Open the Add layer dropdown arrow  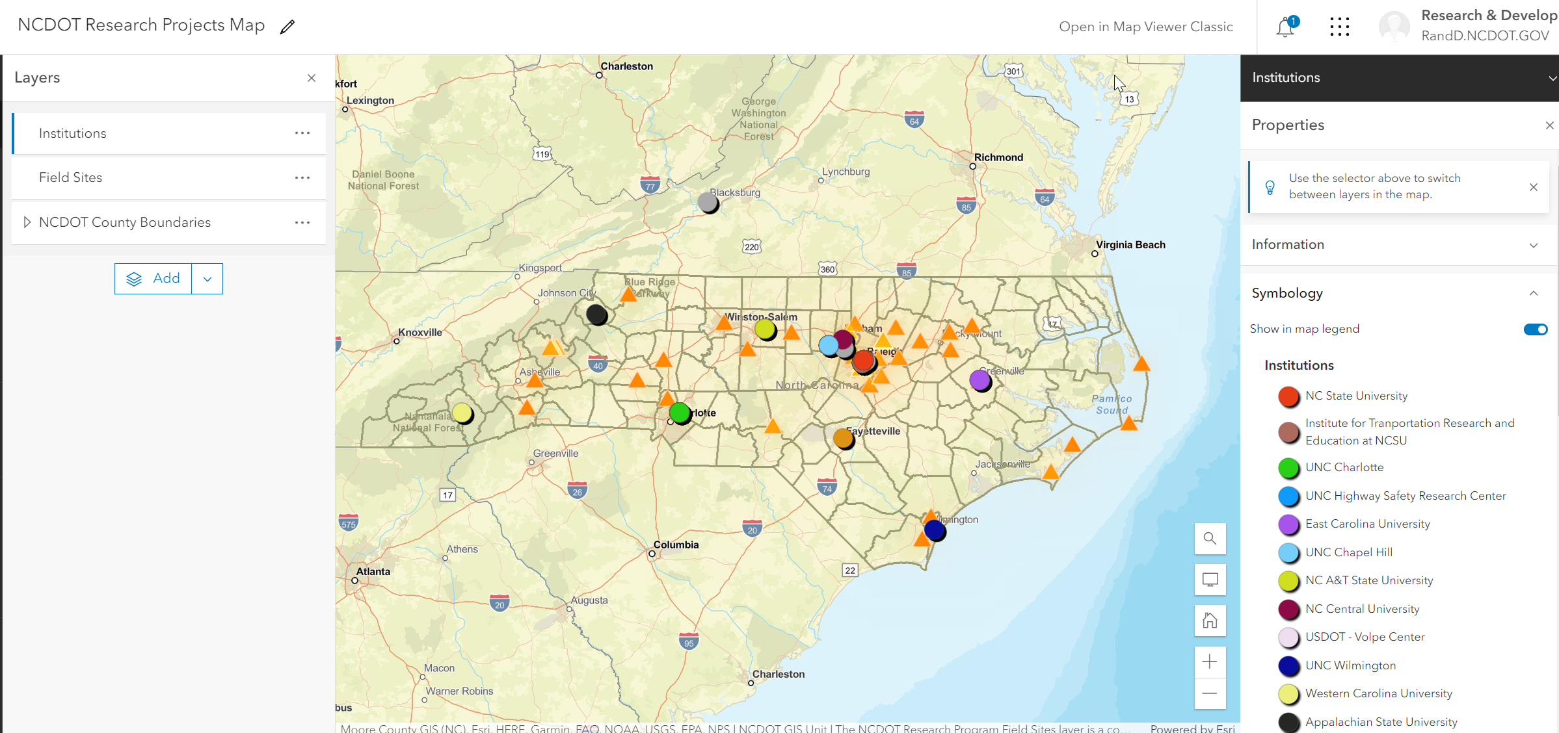click(x=207, y=279)
